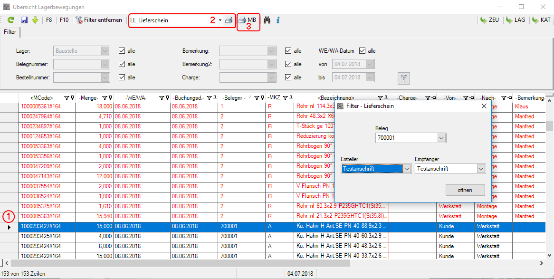The image size is (554, 279).
Task: Click the printer icon next to LL_Lieferschein
Action: point(229,20)
